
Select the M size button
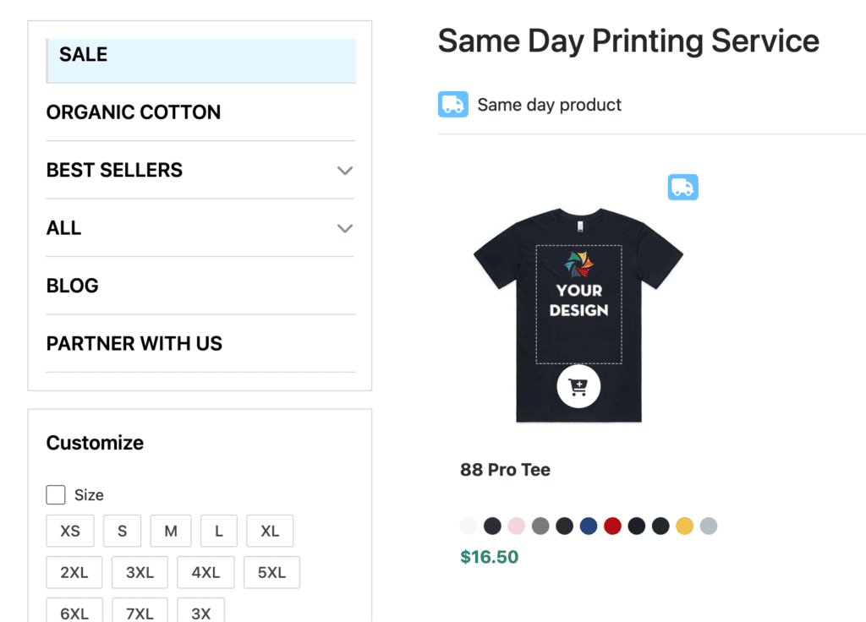click(x=170, y=531)
